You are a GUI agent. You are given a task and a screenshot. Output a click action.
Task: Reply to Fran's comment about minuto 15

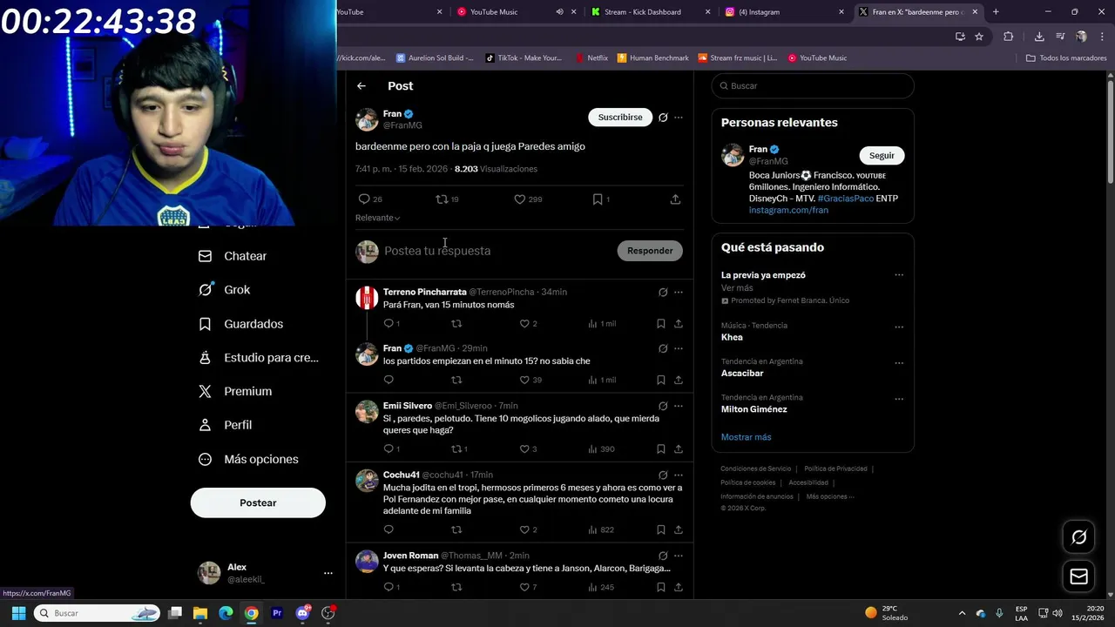point(389,380)
